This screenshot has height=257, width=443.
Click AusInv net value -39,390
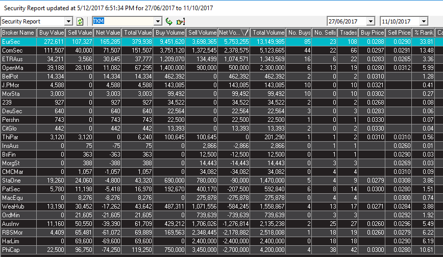click(x=111, y=224)
